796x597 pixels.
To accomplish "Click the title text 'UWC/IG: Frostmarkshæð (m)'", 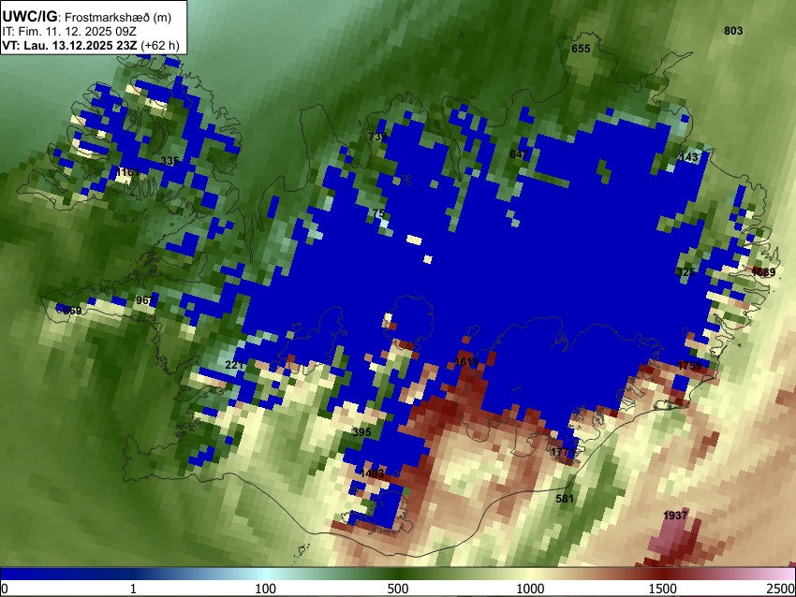I will [87, 17].
